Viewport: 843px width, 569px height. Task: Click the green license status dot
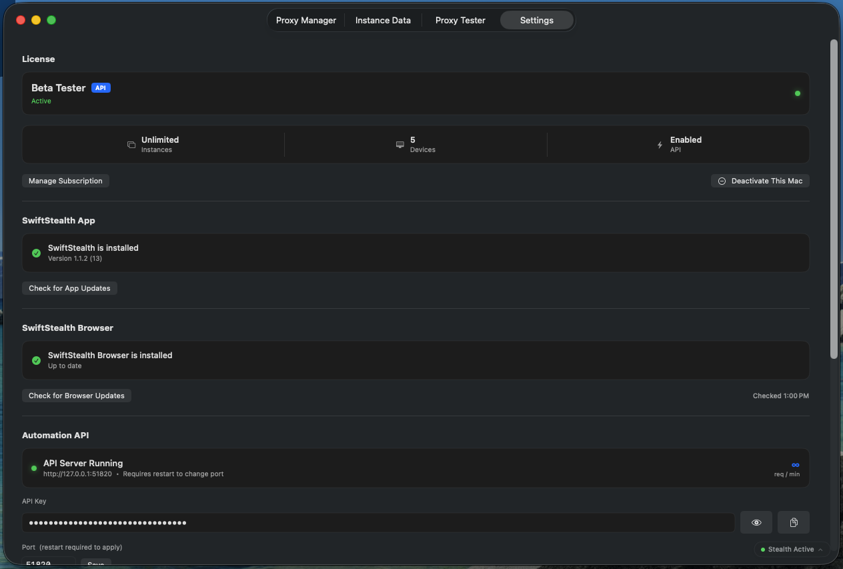point(798,93)
